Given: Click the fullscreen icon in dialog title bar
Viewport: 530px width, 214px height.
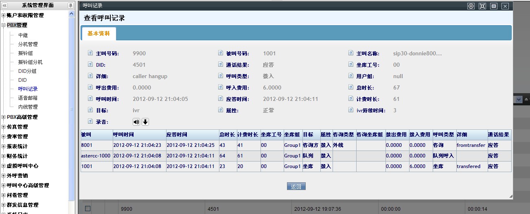Looking at the screenshot, I should click(x=482, y=6).
